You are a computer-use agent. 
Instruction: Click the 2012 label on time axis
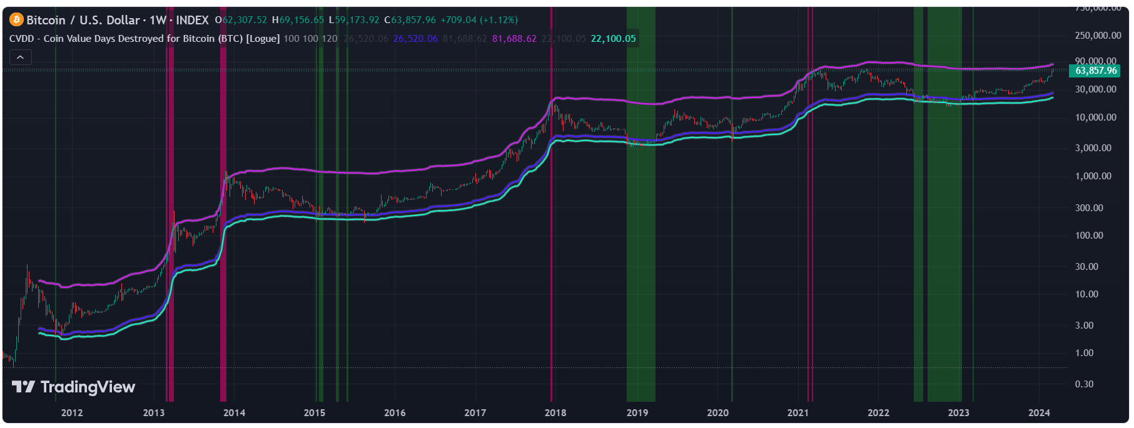pyautogui.click(x=72, y=413)
